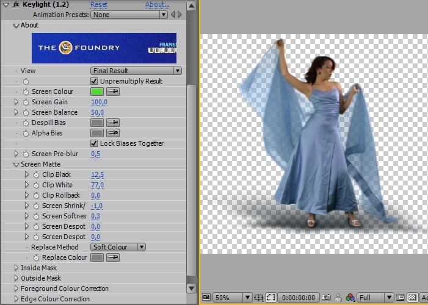Expand the Clip Black property
The width and height of the screenshot is (428, 305).
pyautogui.click(x=26, y=174)
